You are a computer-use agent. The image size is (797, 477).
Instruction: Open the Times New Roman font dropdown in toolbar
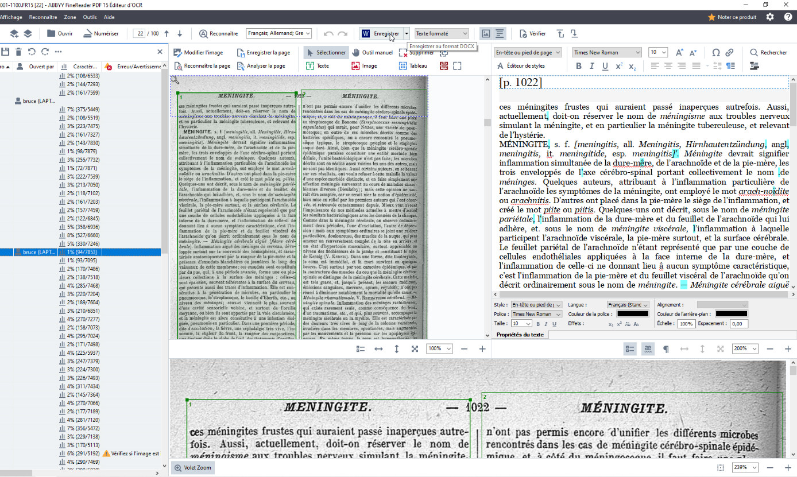point(606,52)
